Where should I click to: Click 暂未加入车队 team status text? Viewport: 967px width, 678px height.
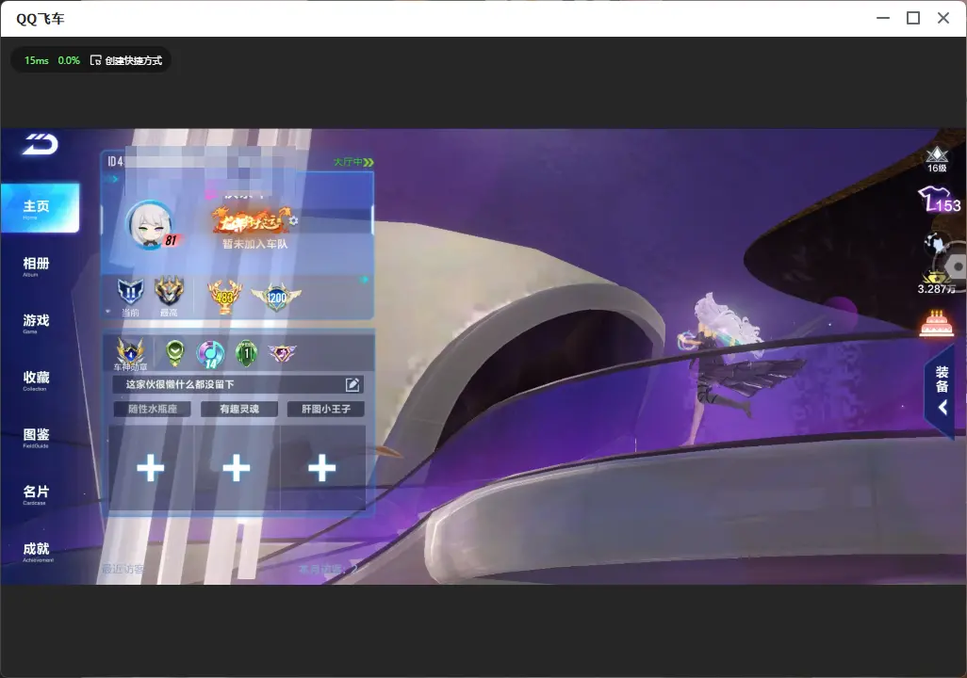(x=254, y=244)
